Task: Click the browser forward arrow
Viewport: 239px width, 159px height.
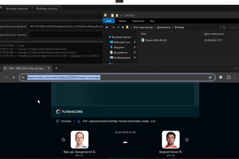Action: [6, 78]
